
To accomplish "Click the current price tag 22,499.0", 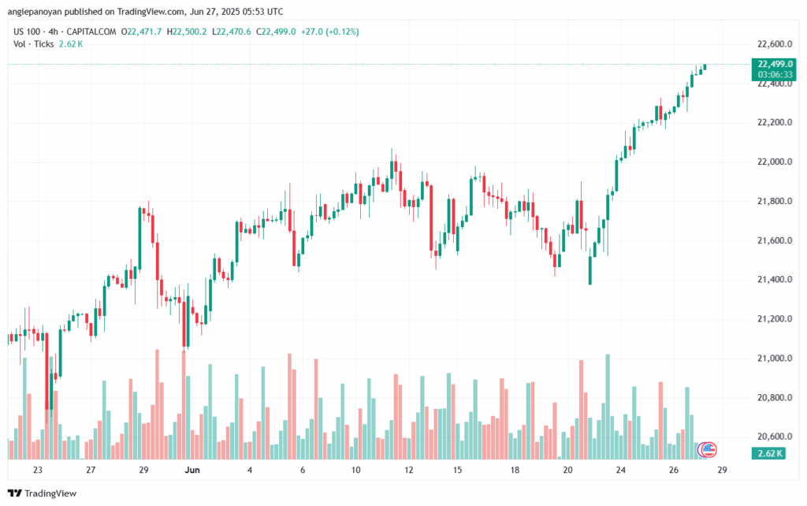I will point(774,64).
